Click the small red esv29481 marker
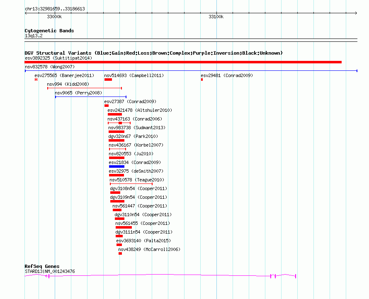This screenshot has height=299, width=369. point(202,80)
